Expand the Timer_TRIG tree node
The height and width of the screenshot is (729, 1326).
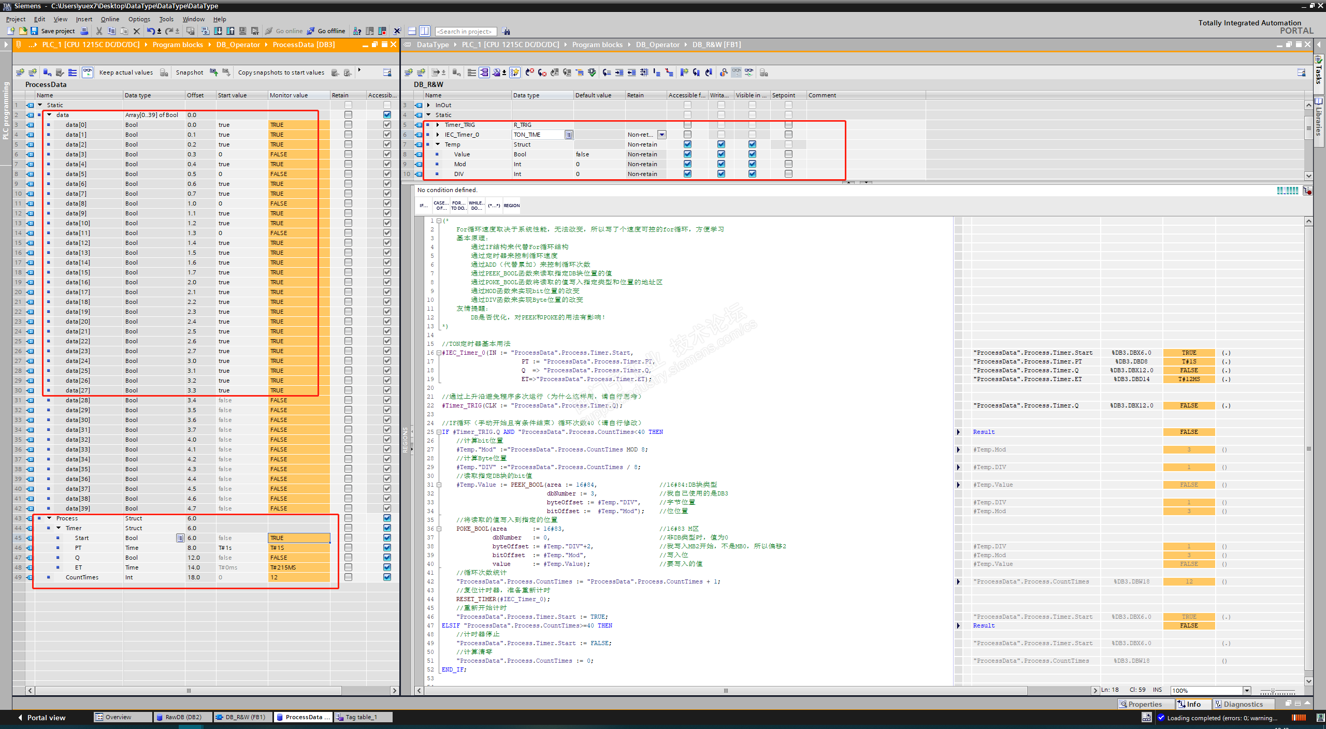438,125
